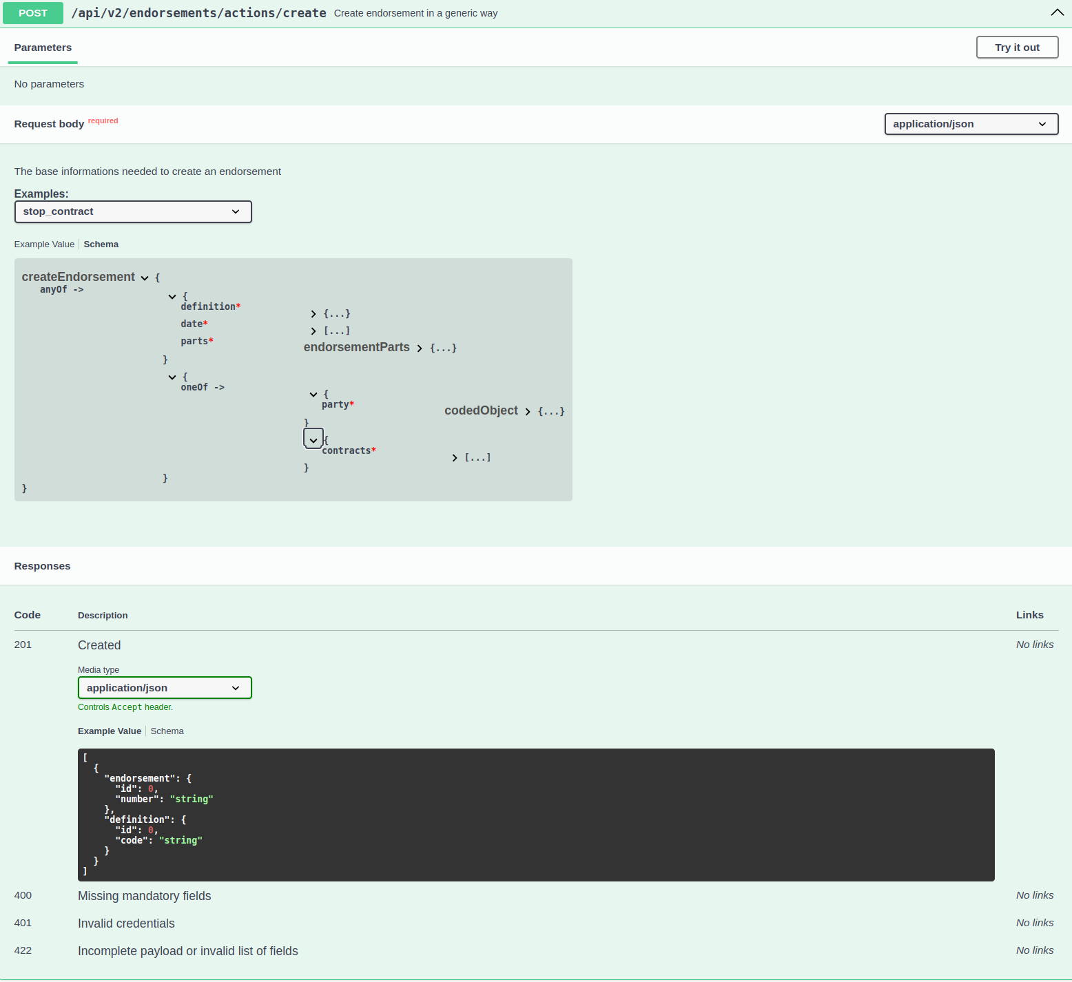This screenshot has height=982, width=1072.
Task: Collapse the object containing oneOf
Action: tap(172, 377)
